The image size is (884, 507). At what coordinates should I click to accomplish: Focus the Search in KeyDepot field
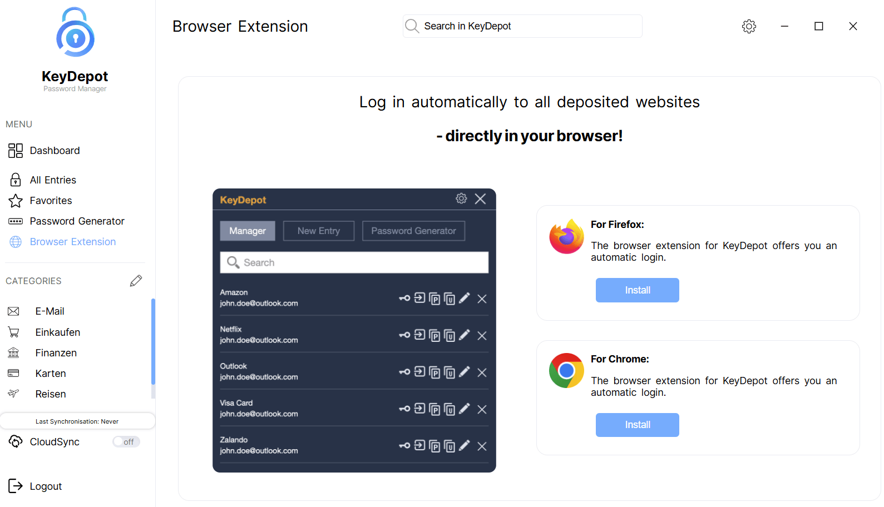pyautogui.click(x=522, y=26)
